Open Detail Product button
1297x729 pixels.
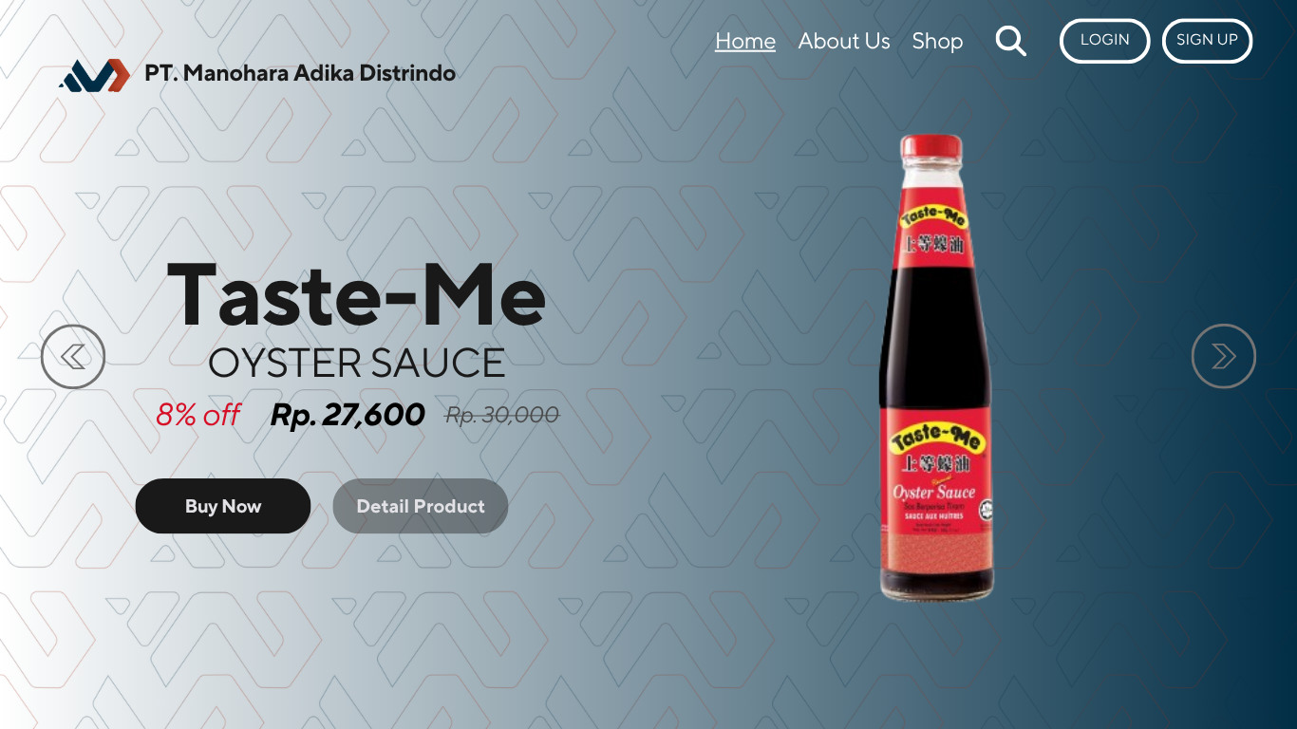coord(421,506)
